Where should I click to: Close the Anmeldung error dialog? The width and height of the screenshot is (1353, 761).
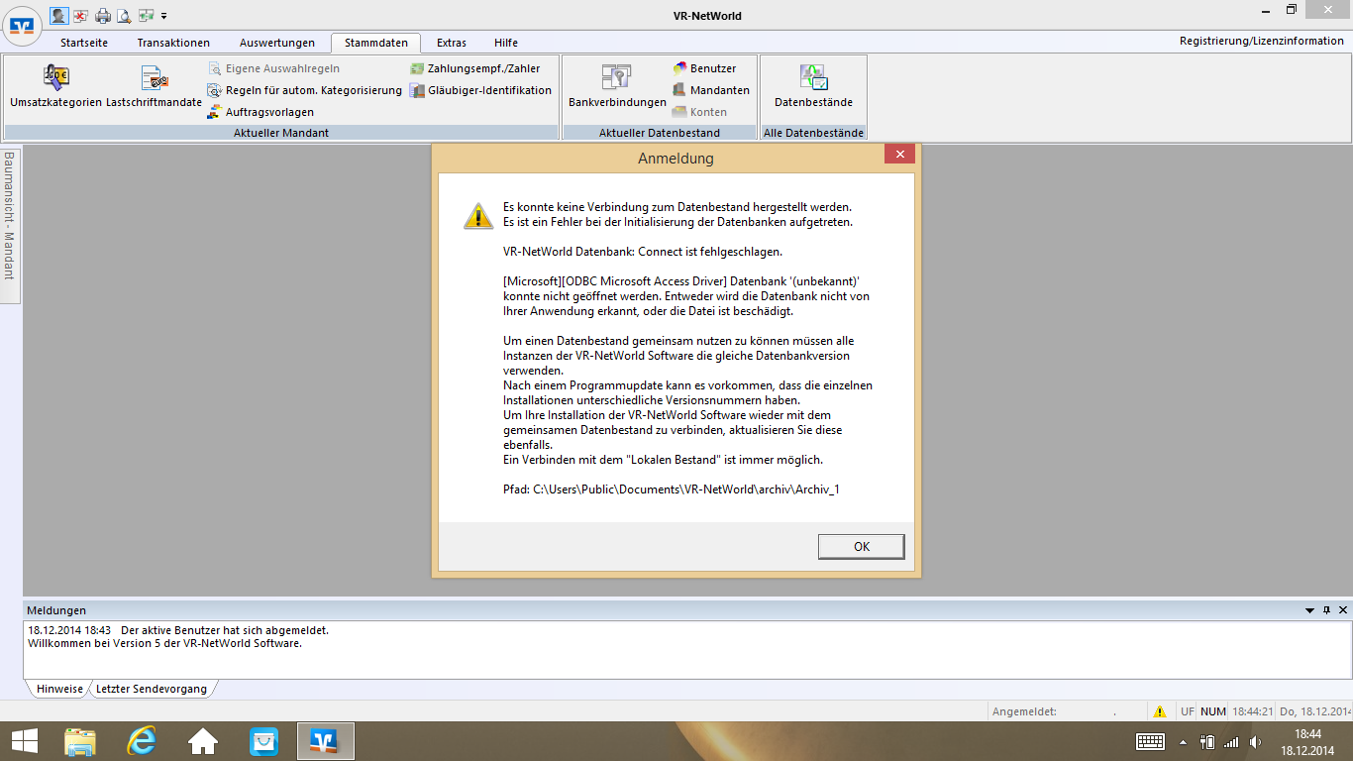click(899, 155)
